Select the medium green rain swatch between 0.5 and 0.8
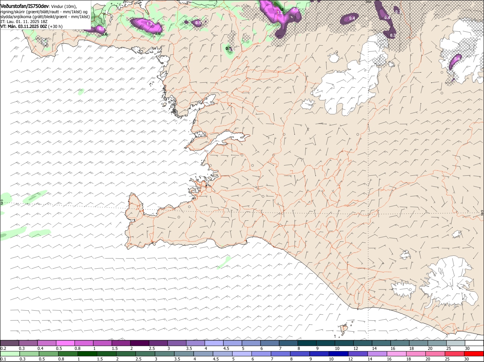The image size is (484, 362). pos(48,354)
